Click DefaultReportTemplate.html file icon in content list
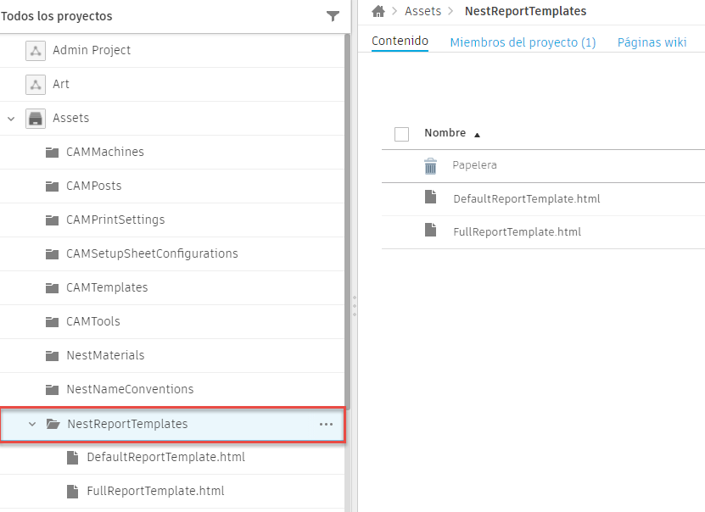The width and height of the screenshot is (705, 512). click(431, 198)
